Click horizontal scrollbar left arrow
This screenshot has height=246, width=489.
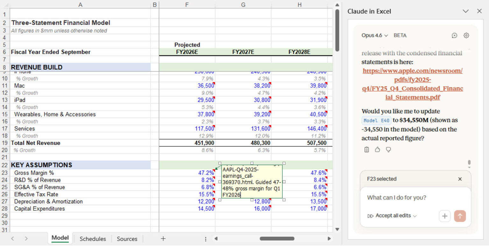tap(216, 239)
